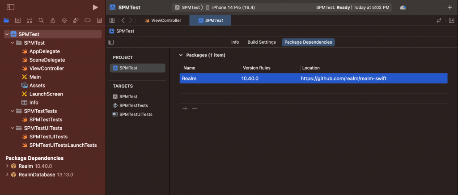Hide the project and targets list
The image size is (458, 195).
[x=111, y=42]
